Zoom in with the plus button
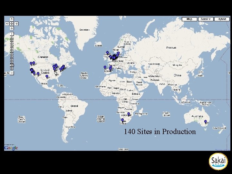The height and width of the screenshot is (174, 232). pos(12,34)
